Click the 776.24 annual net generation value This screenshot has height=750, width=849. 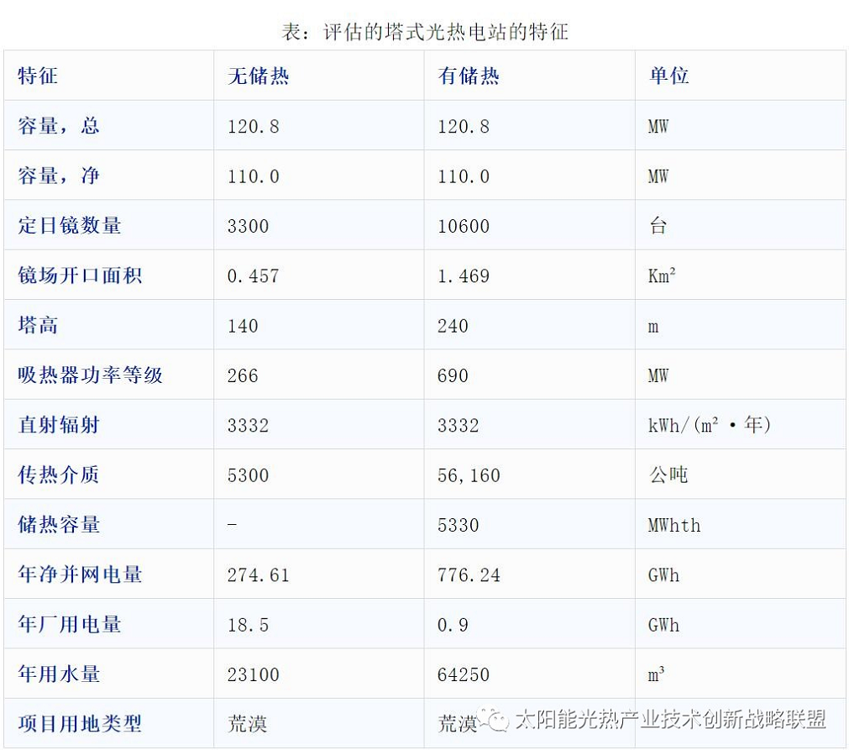(x=469, y=575)
